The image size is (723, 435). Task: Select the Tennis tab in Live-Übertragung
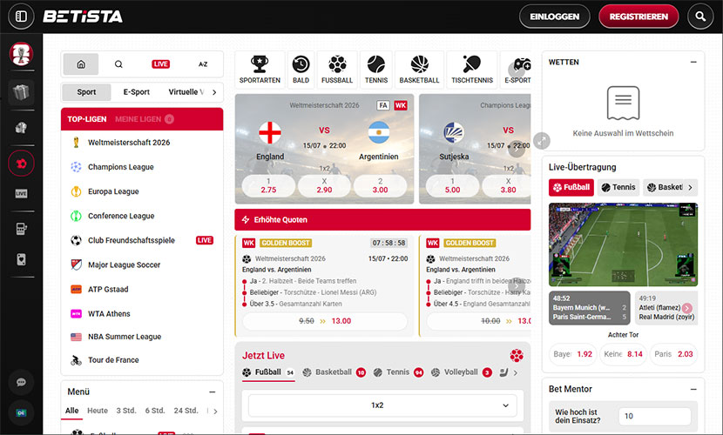[618, 187]
